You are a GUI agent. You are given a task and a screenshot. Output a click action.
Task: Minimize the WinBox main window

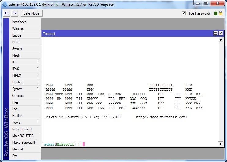coord(198,3)
